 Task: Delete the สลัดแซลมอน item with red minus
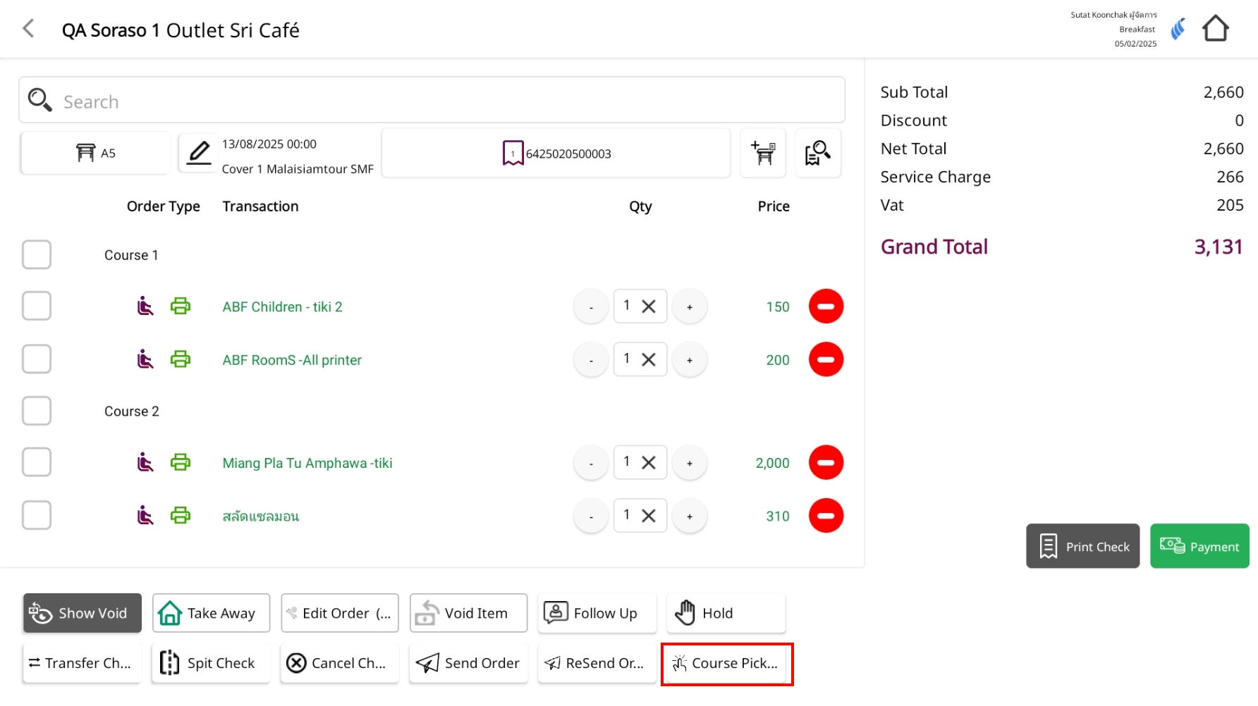click(x=826, y=516)
